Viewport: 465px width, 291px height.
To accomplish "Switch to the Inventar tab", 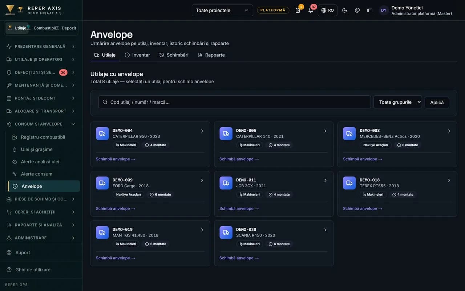I will pyautogui.click(x=137, y=55).
